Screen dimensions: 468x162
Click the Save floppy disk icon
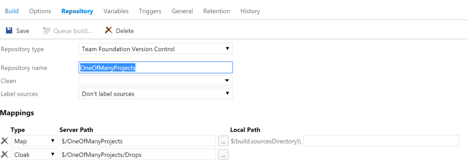(9, 30)
